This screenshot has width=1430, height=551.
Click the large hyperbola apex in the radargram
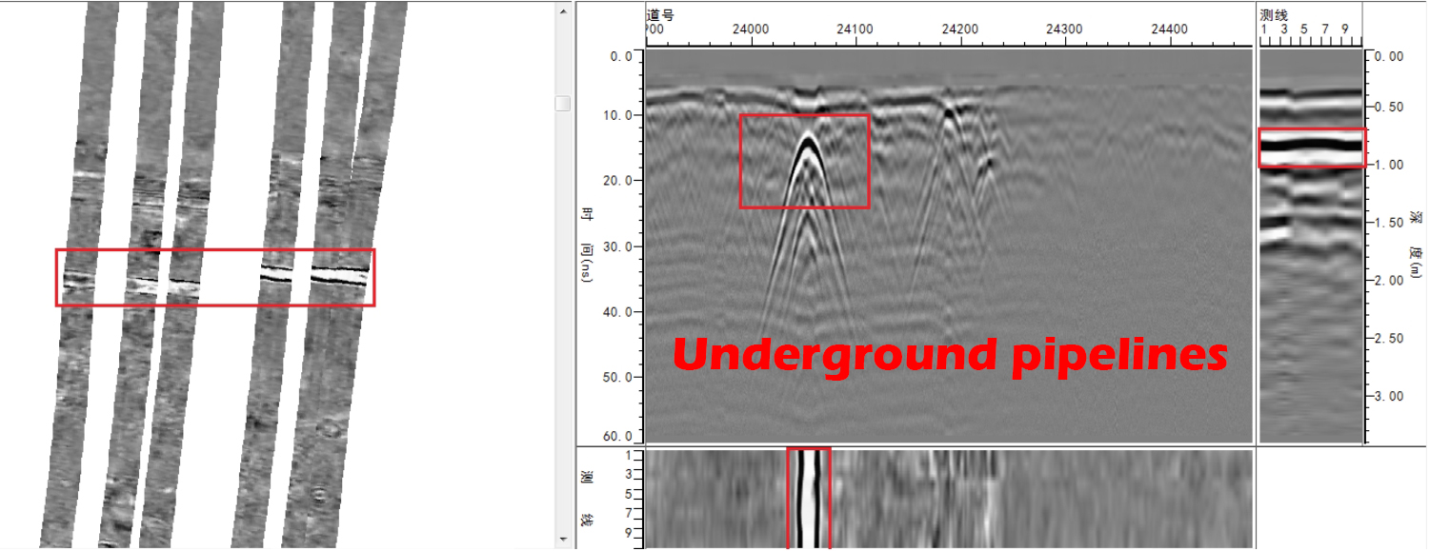809,140
